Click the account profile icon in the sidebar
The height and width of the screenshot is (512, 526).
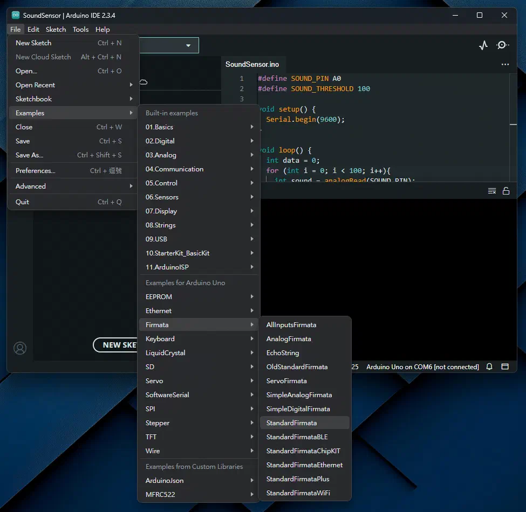click(20, 348)
